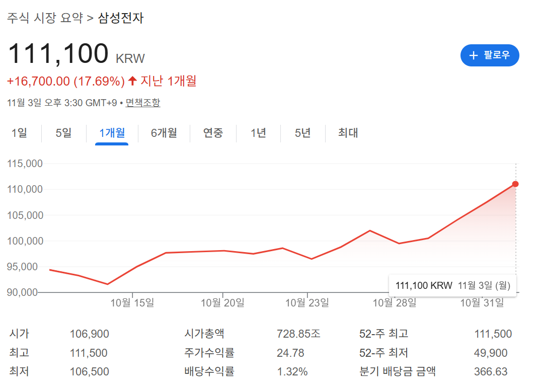Click the 111,100 KRW tooltip box
The image size is (537, 388).
tap(453, 286)
